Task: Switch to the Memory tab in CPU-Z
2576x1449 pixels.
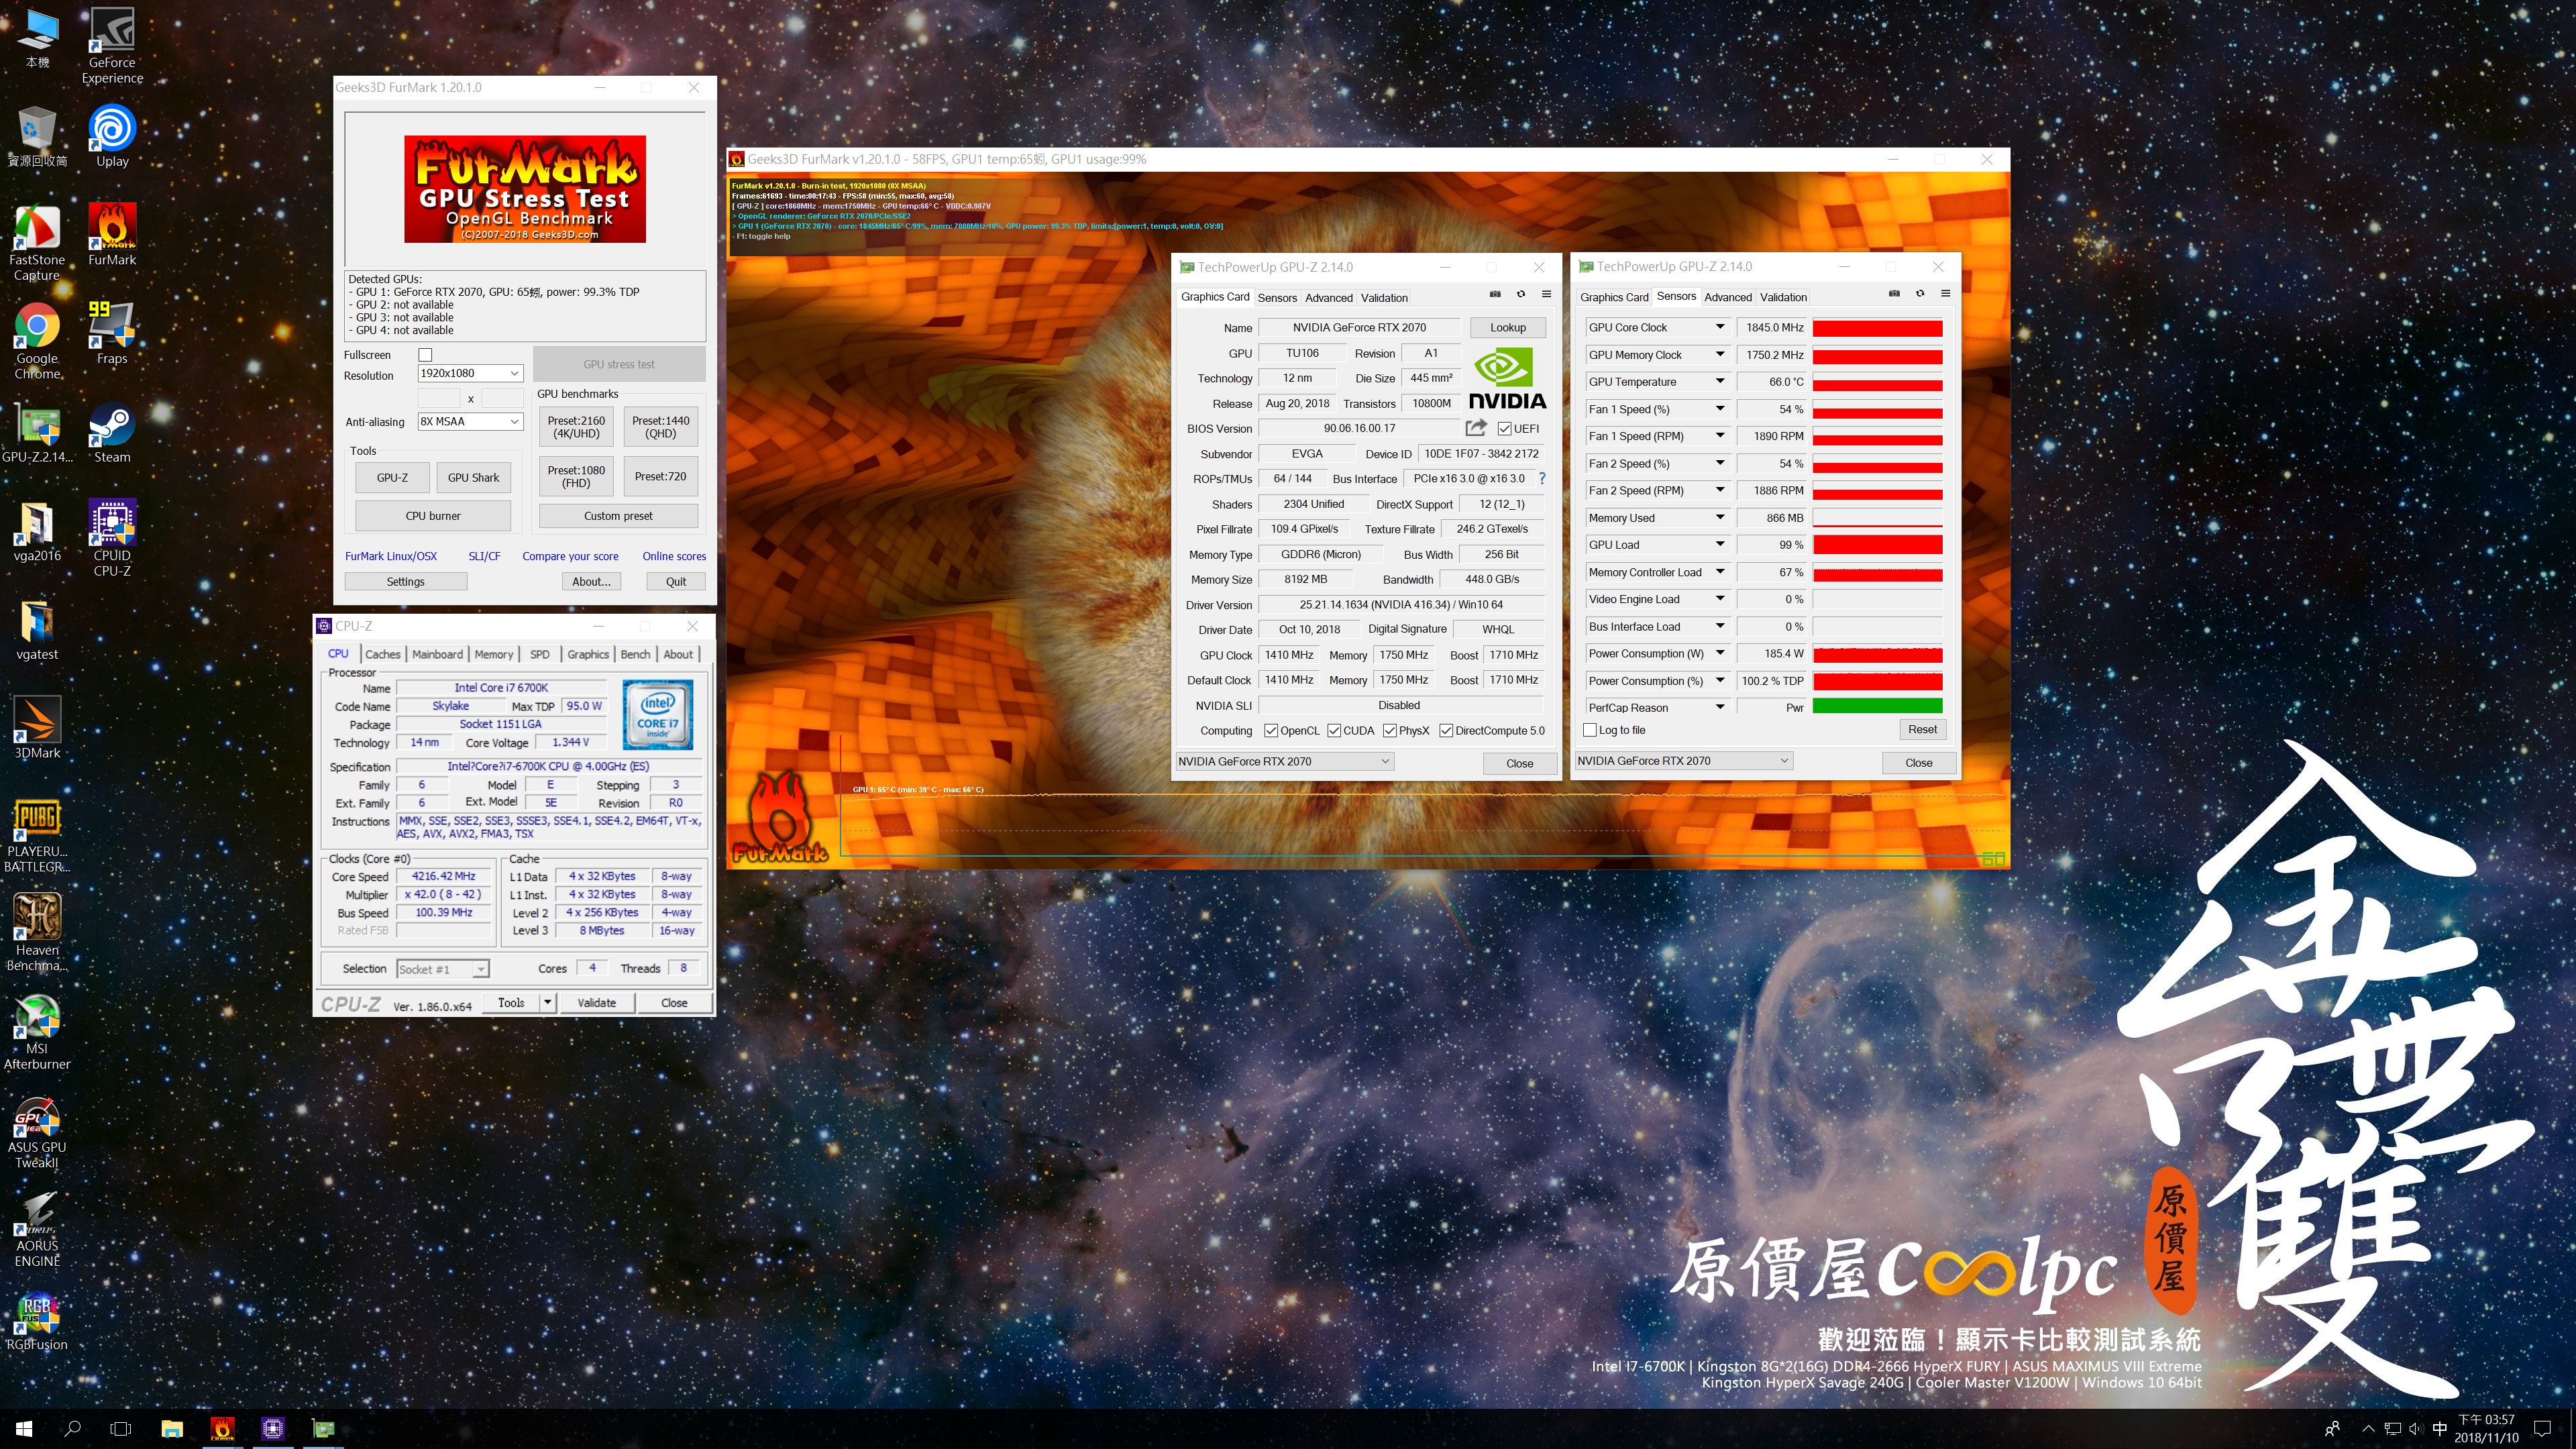Action: click(x=494, y=654)
